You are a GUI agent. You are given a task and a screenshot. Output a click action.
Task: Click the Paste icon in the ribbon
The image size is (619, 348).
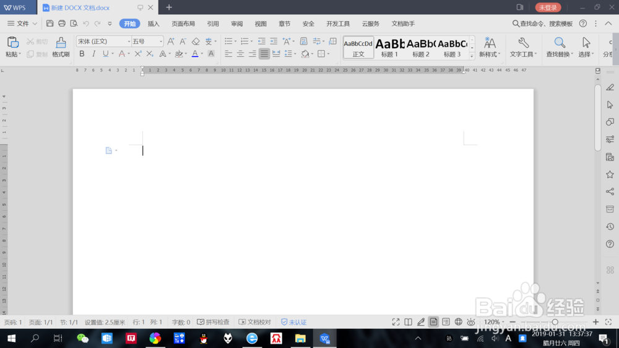12,43
